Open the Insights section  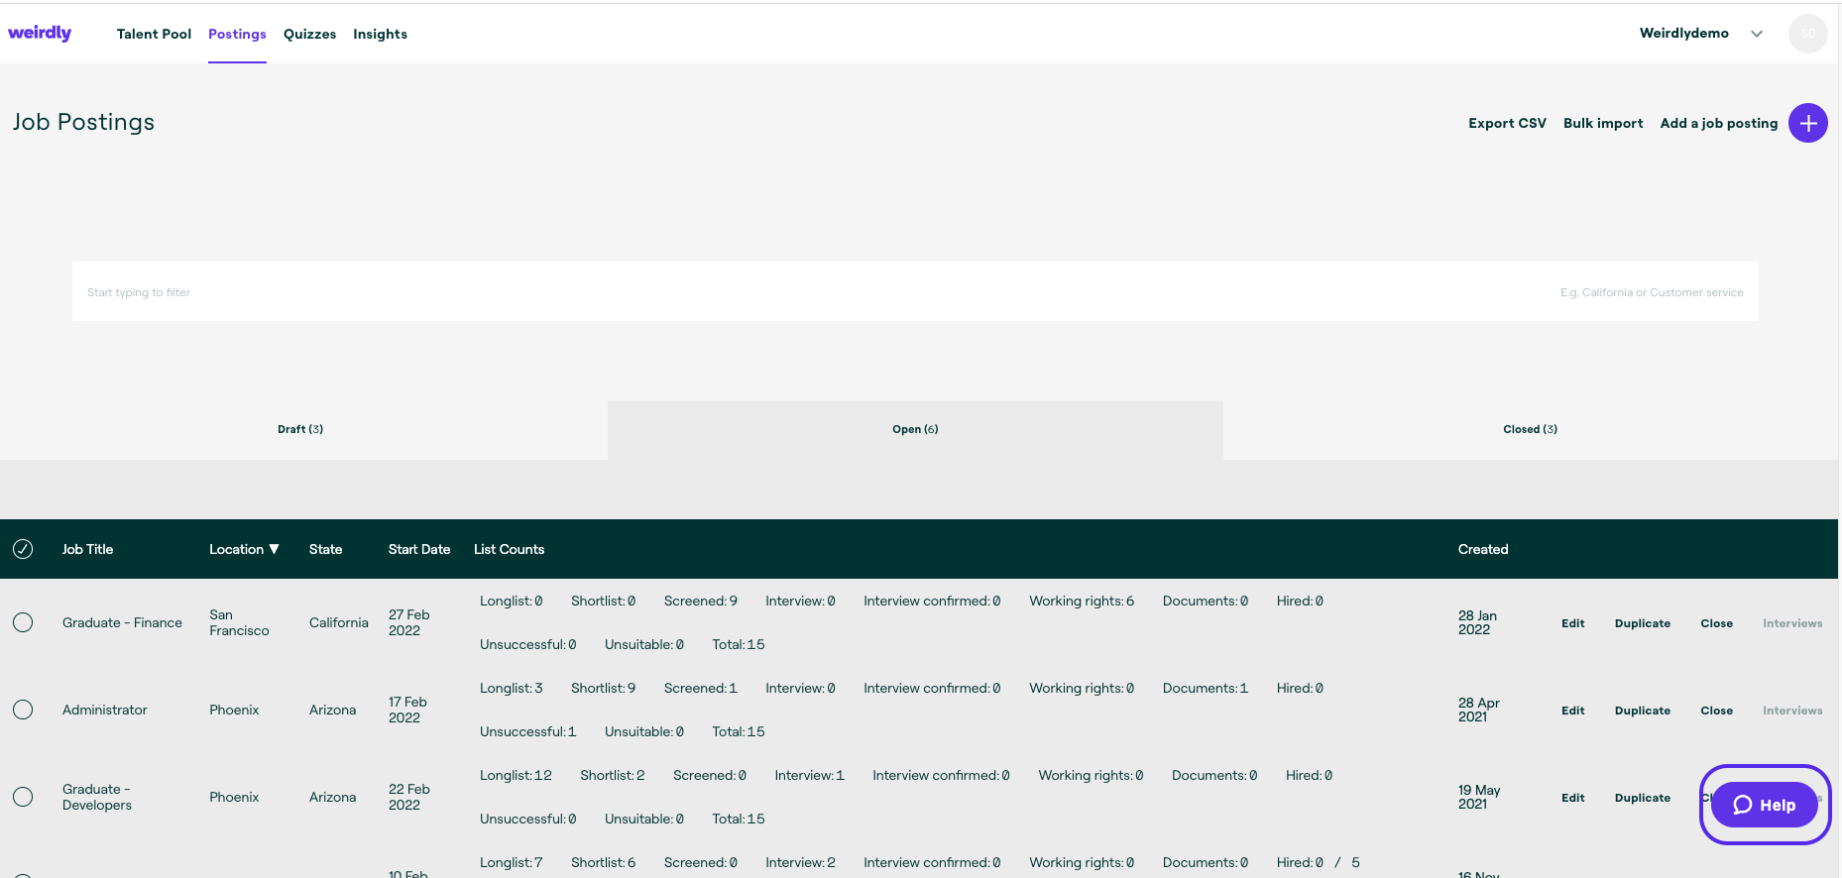click(380, 34)
